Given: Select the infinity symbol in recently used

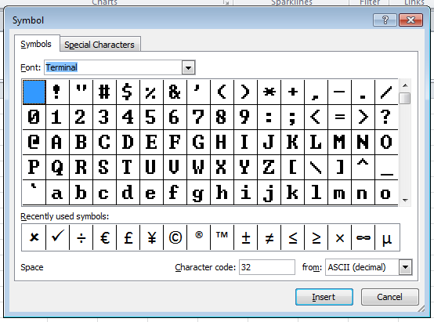Looking at the screenshot, I should coord(363,237).
